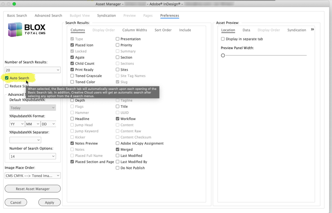Check the Depth column box
Viewport: 332px width, 213px height.
coord(72,101)
